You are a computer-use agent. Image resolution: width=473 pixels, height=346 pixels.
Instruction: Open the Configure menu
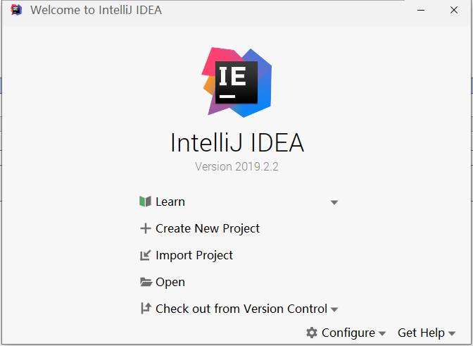(x=348, y=333)
